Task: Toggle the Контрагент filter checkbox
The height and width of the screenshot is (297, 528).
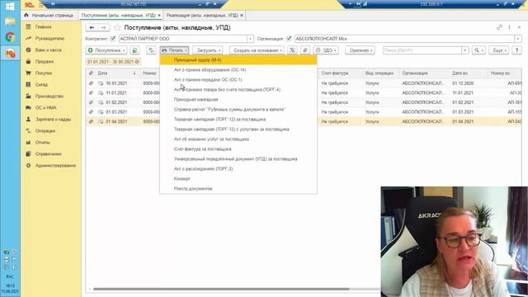Action: [x=113, y=39]
